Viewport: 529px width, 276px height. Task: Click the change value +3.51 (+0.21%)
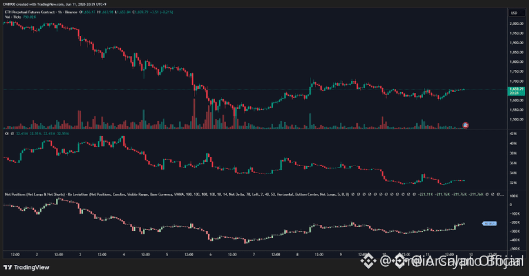tap(162, 12)
